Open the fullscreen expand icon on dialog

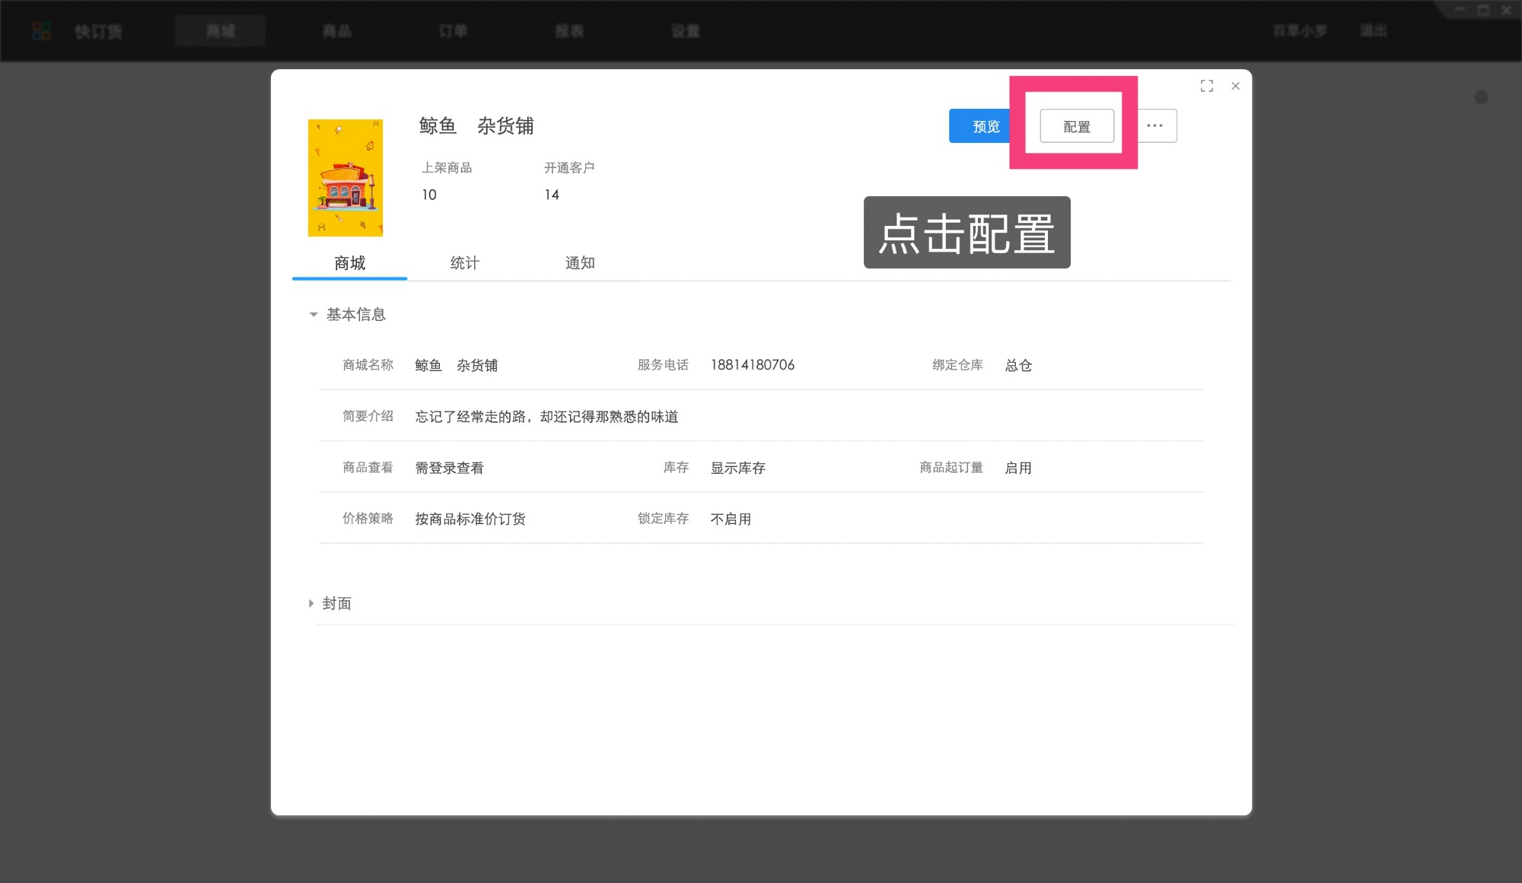[1207, 86]
